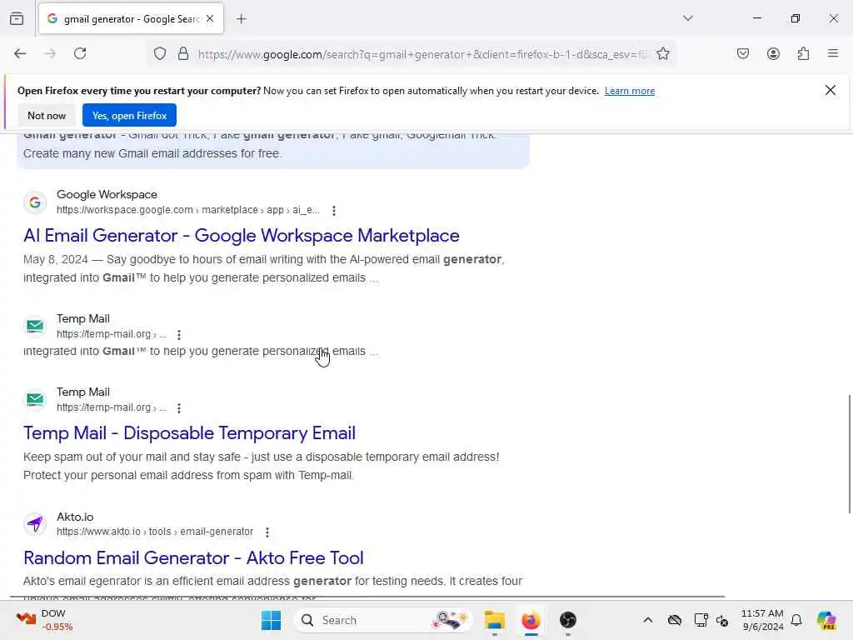Click the Not now button
Image resolution: width=853 pixels, height=640 pixels.
coord(47,115)
